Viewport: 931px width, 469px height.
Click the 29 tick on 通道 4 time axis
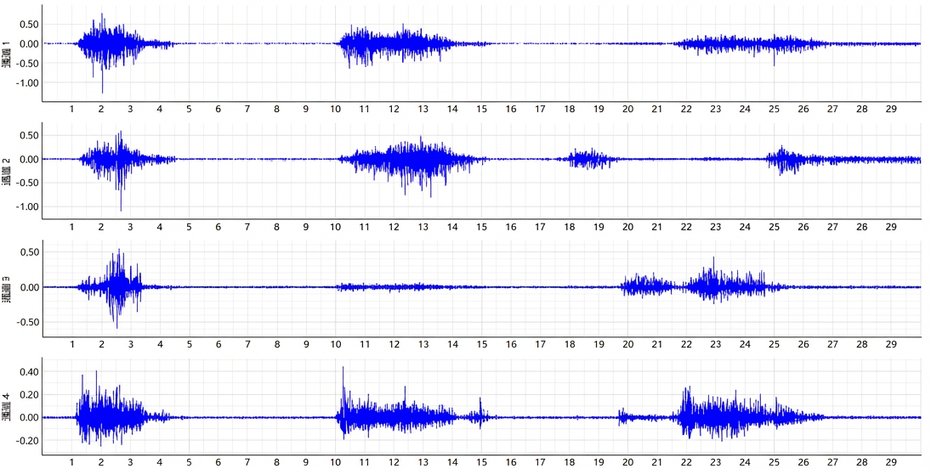(891, 462)
